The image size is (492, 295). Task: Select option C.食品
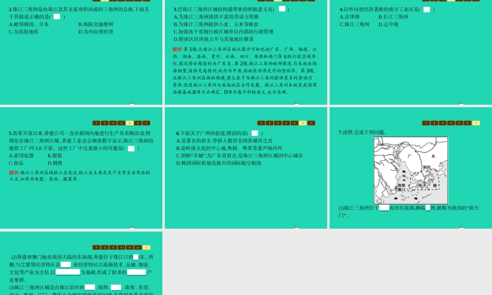click(16, 163)
